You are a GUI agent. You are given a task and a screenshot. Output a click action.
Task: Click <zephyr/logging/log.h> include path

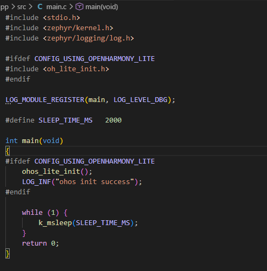click(x=88, y=38)
